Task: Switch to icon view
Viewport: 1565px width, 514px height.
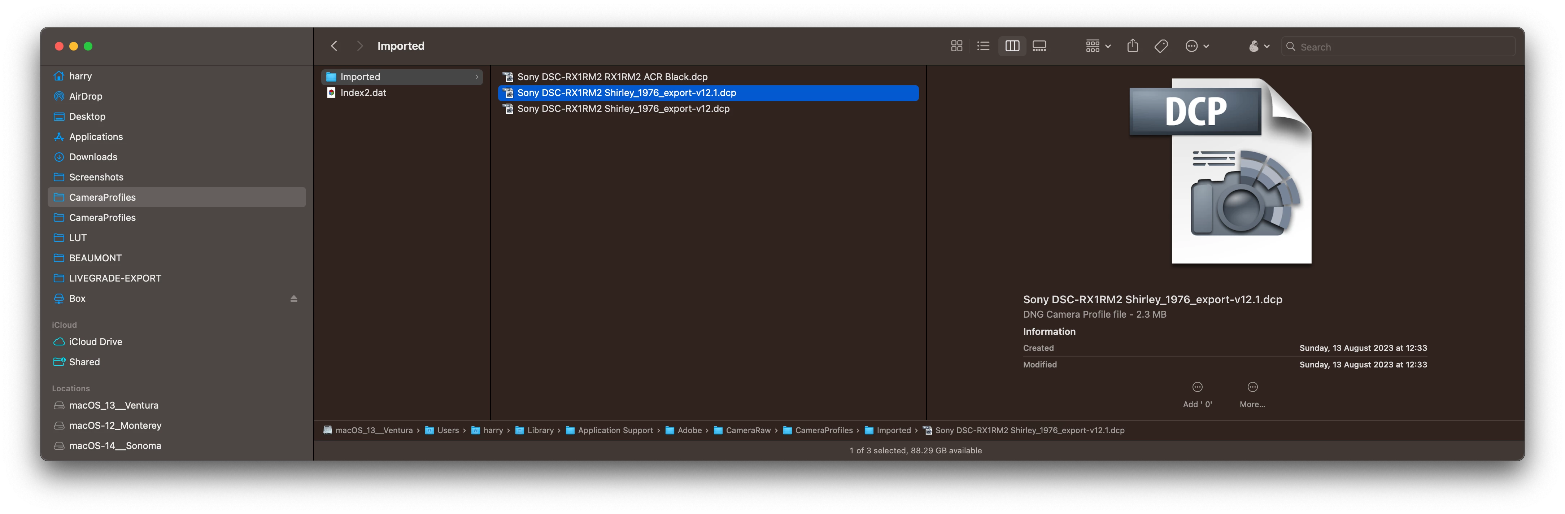Action: [x=956, y=46]
